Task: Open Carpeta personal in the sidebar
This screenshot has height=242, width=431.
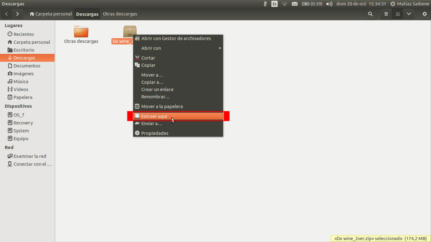Action: [27, 42]
